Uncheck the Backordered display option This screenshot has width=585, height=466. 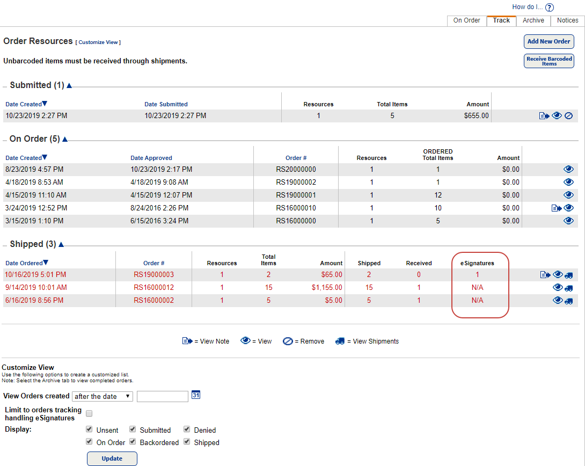[x=133, y=442]
